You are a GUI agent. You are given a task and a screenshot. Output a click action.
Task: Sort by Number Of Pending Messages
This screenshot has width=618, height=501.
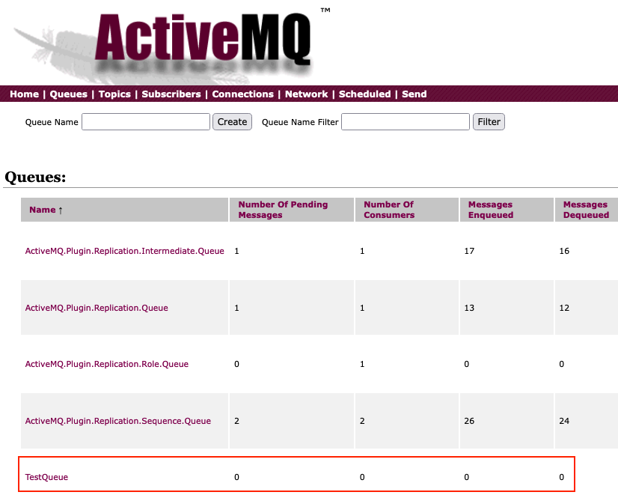coord(283,210)
